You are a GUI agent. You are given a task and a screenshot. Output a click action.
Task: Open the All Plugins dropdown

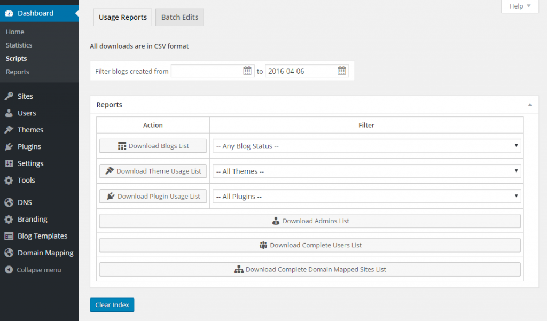click(x=366, y=196)
